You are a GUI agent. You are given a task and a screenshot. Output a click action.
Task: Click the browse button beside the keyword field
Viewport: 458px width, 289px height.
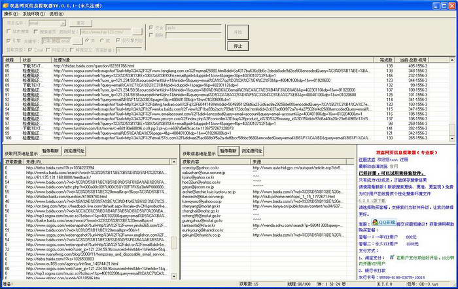78,41
